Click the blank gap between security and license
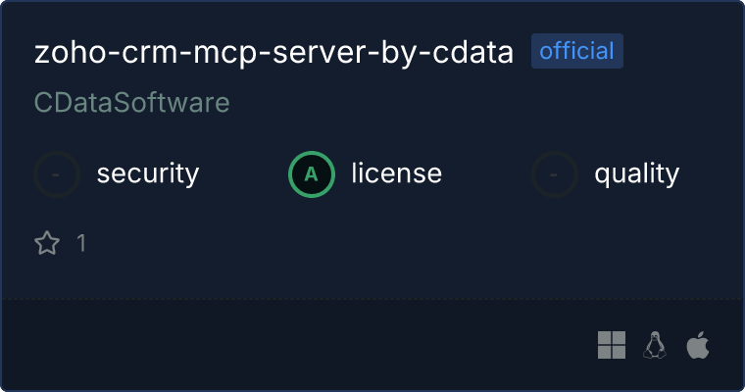Image resolution: width=745 pixels, height=392 pixels. (x=243, y=174)
